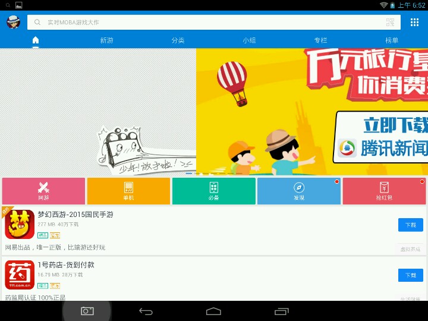428x321 pixels.
Task: Tap the QR code scanner icon
Action: (390, 23)
